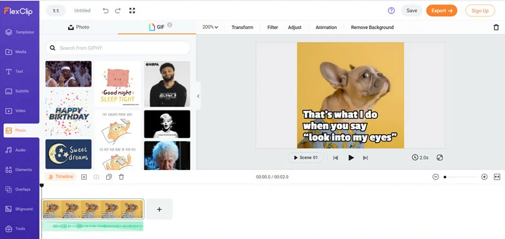505x239 pixels.
Task: Select scene 01 clip in timeline
Action: click(x=93, y=209)
